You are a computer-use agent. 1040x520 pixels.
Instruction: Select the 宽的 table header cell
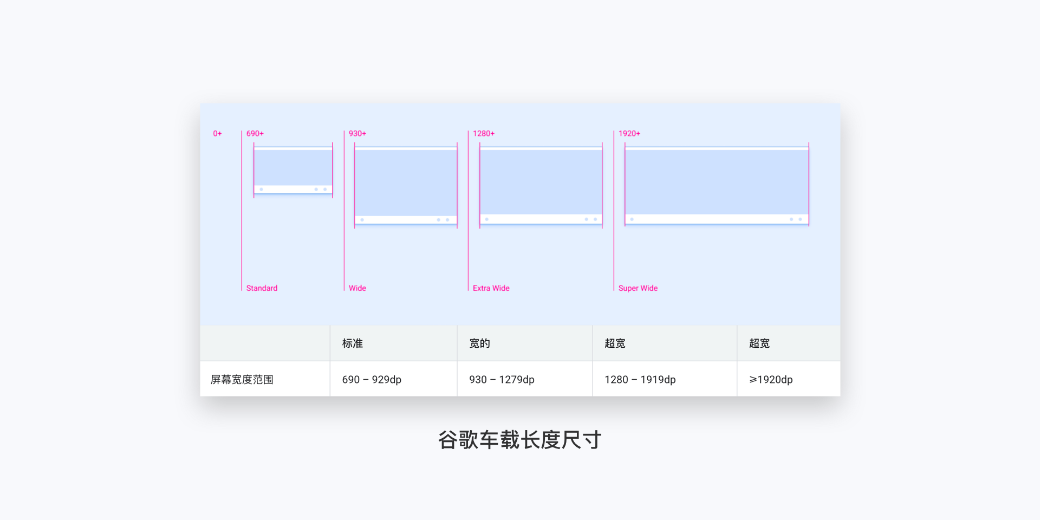pos(525,343)
